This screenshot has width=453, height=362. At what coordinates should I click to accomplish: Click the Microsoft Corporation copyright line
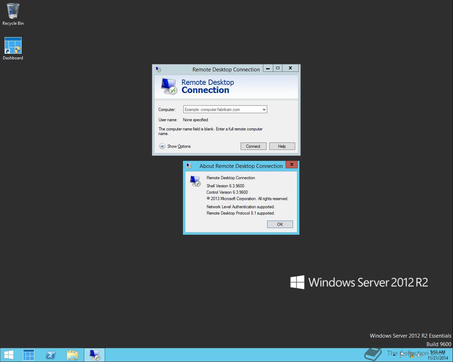coord(247,199)
